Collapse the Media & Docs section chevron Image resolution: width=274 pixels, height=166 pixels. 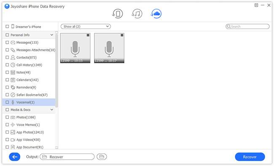pyautogui.click(x=52, y=110)
